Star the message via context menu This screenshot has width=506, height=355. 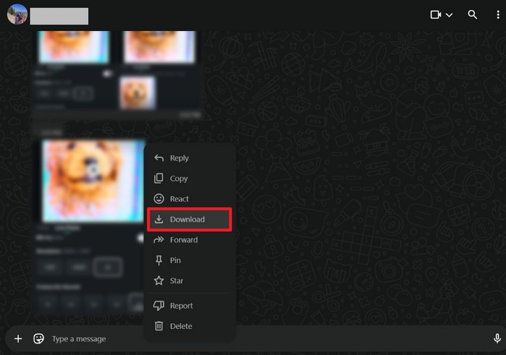(176, 281)
